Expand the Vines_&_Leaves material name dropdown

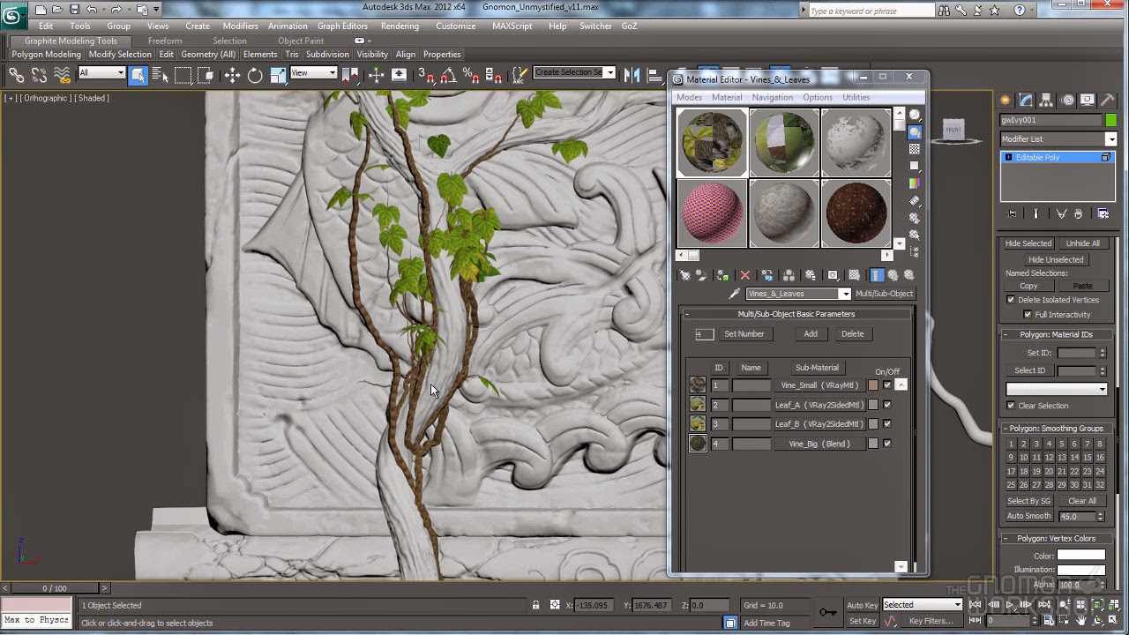coord(844,294)
